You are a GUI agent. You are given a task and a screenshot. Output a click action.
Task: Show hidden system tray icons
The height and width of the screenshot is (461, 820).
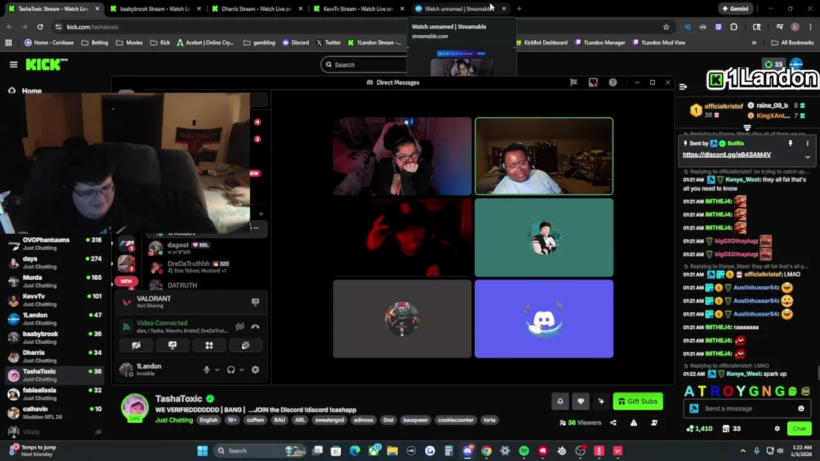click(x=742, y=451)
